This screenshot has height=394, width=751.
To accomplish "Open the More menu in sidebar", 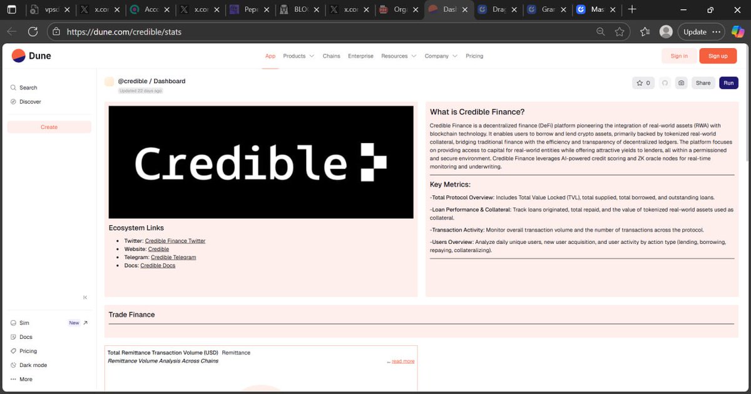I will pyautogui.click(x=21, y=379).
